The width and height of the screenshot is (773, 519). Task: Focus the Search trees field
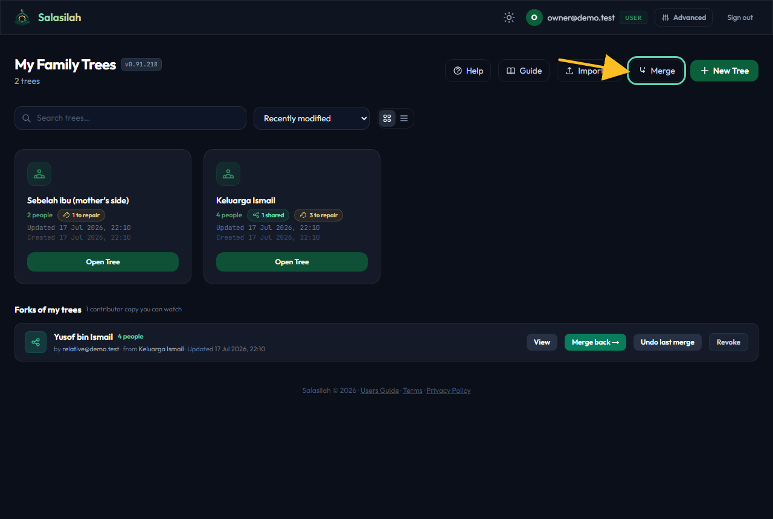(x=130, y=118)
